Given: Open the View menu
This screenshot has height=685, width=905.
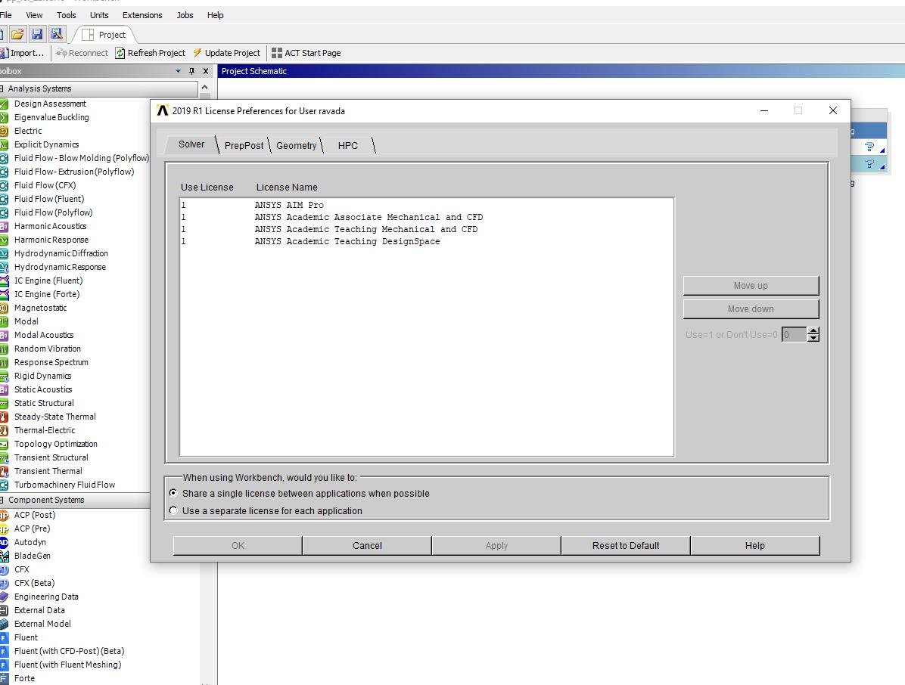Looking at the screenshot, I should (x=34, y=15).
